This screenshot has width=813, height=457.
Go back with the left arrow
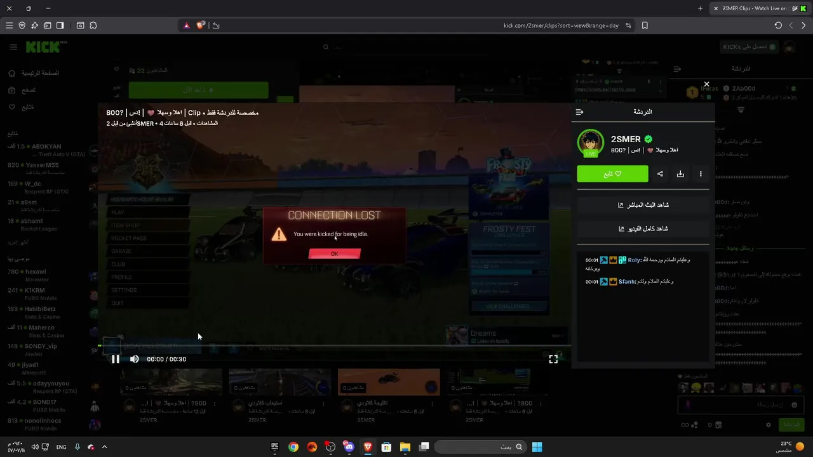[791, 25]
